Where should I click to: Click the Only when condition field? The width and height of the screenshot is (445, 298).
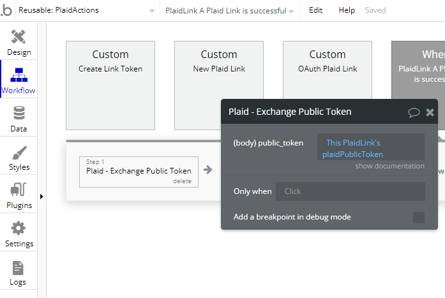(x=351, y=191)
